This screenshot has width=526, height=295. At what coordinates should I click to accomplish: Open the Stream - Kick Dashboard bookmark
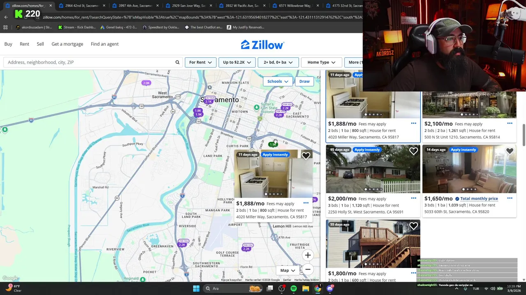77,27
